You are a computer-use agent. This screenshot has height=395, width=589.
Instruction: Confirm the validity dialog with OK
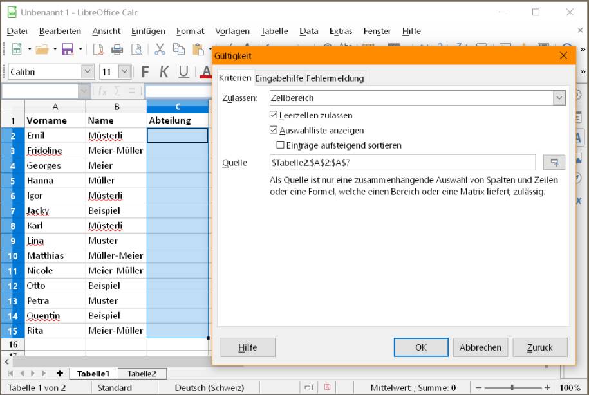click(420, 347)
